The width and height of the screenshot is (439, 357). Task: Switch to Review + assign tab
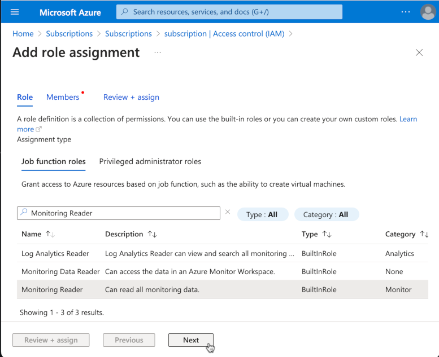131,97
